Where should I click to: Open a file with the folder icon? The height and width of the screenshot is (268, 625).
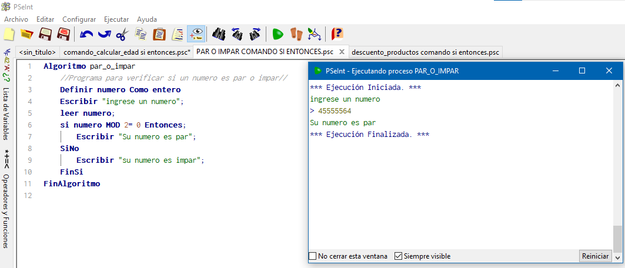pyautogui.click(x=26, y=34)
